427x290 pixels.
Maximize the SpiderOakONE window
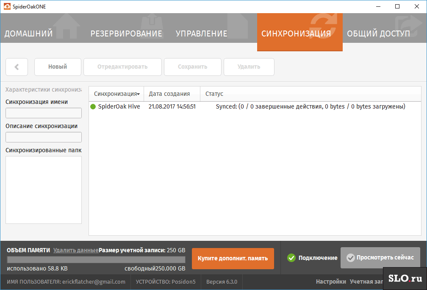point(397,6)
